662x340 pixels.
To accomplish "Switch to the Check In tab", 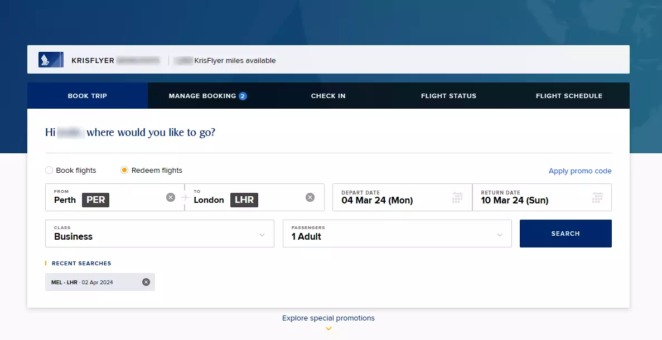I will 328,96.
